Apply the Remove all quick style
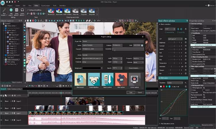 pyautogui.click(x=51, y=11)
